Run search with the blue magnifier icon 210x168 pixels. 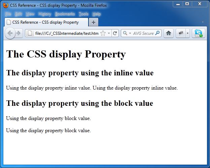tap(157, 33)
